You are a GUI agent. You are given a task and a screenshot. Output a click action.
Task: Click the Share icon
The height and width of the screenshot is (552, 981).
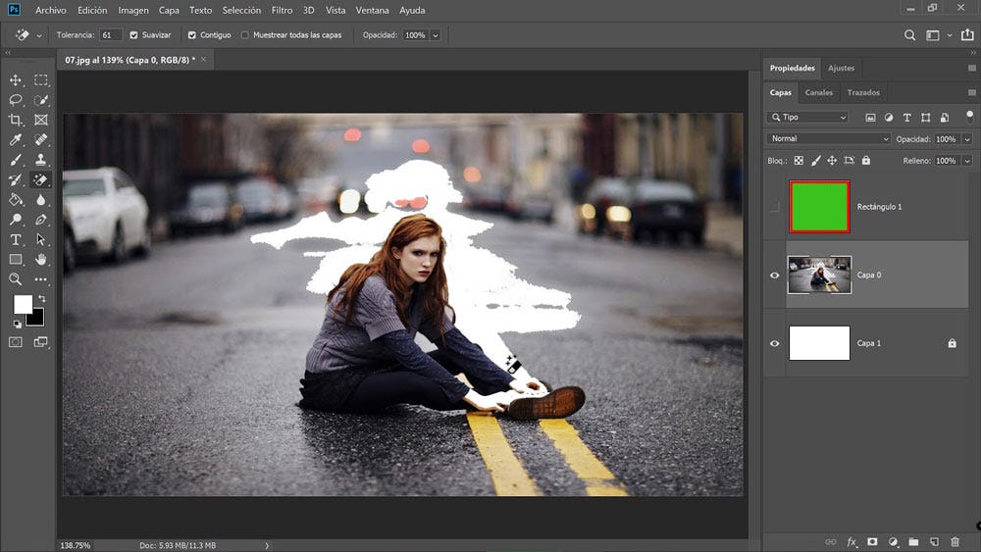[967, 35]
